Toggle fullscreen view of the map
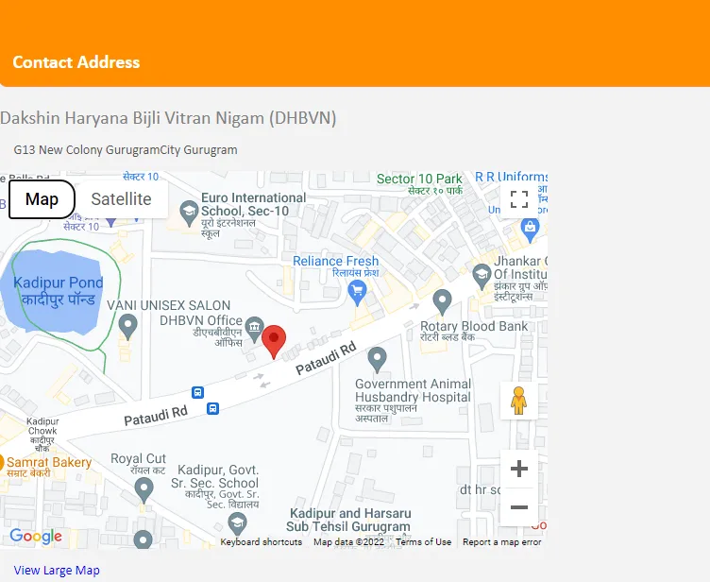The height and width of the screenshot is (582, 710). [x=519, y=199]
